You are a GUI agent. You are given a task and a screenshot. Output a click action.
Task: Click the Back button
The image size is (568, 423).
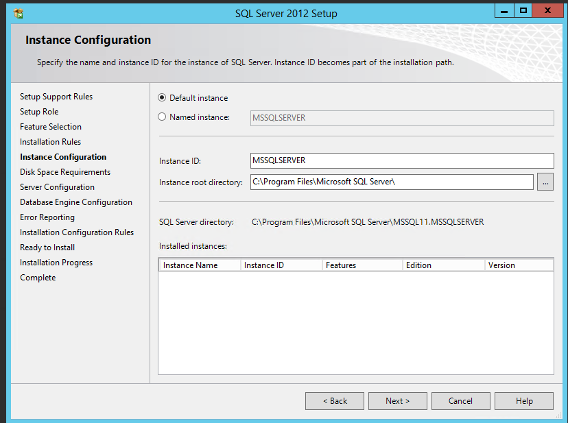pos(335,401)
